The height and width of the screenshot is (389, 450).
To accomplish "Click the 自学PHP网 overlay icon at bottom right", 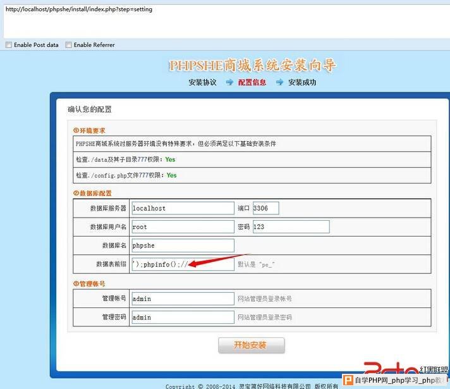I will pos(348,380).
